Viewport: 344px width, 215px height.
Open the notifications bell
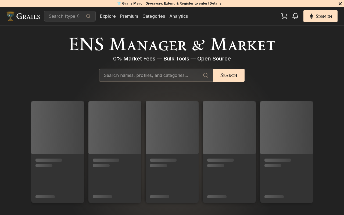coord(295,16)
